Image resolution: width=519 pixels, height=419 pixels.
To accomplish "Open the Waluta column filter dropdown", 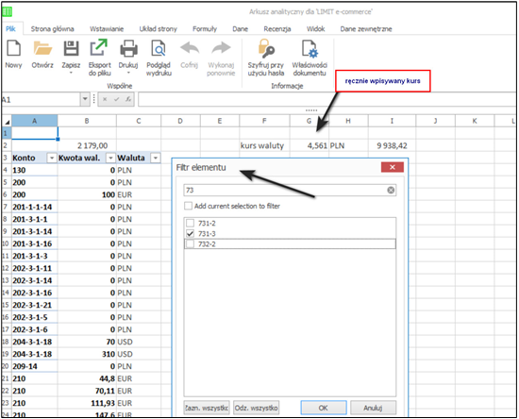I will (x=156, y=159).
